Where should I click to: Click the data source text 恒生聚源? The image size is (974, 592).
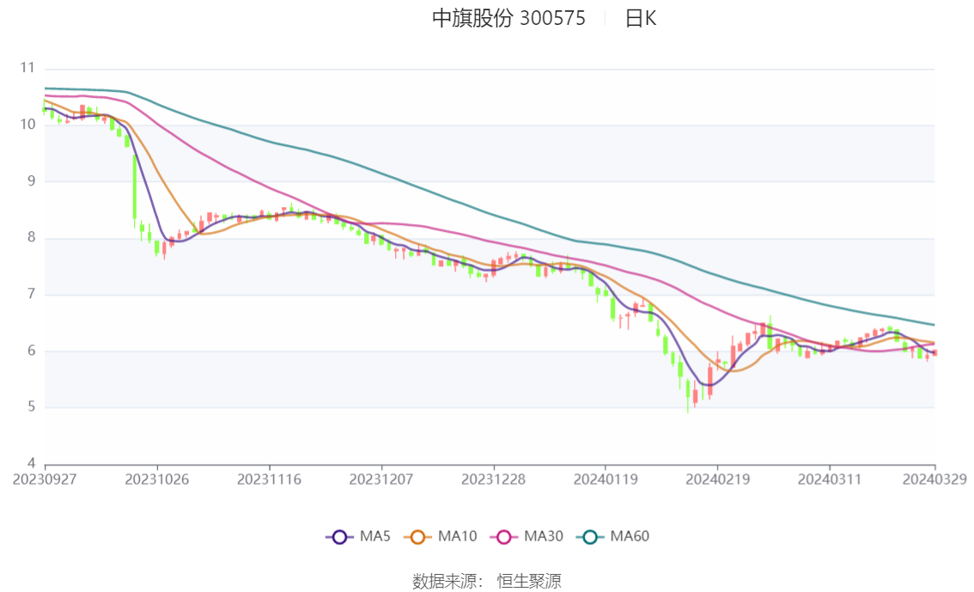click(529, 582)
